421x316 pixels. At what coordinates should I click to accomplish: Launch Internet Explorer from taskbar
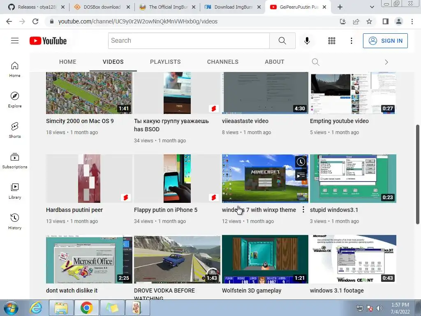coord(36,308)
